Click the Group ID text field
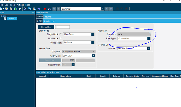Image resolution: width=181 pixels, height=107 pixels. tap(62, 27)
